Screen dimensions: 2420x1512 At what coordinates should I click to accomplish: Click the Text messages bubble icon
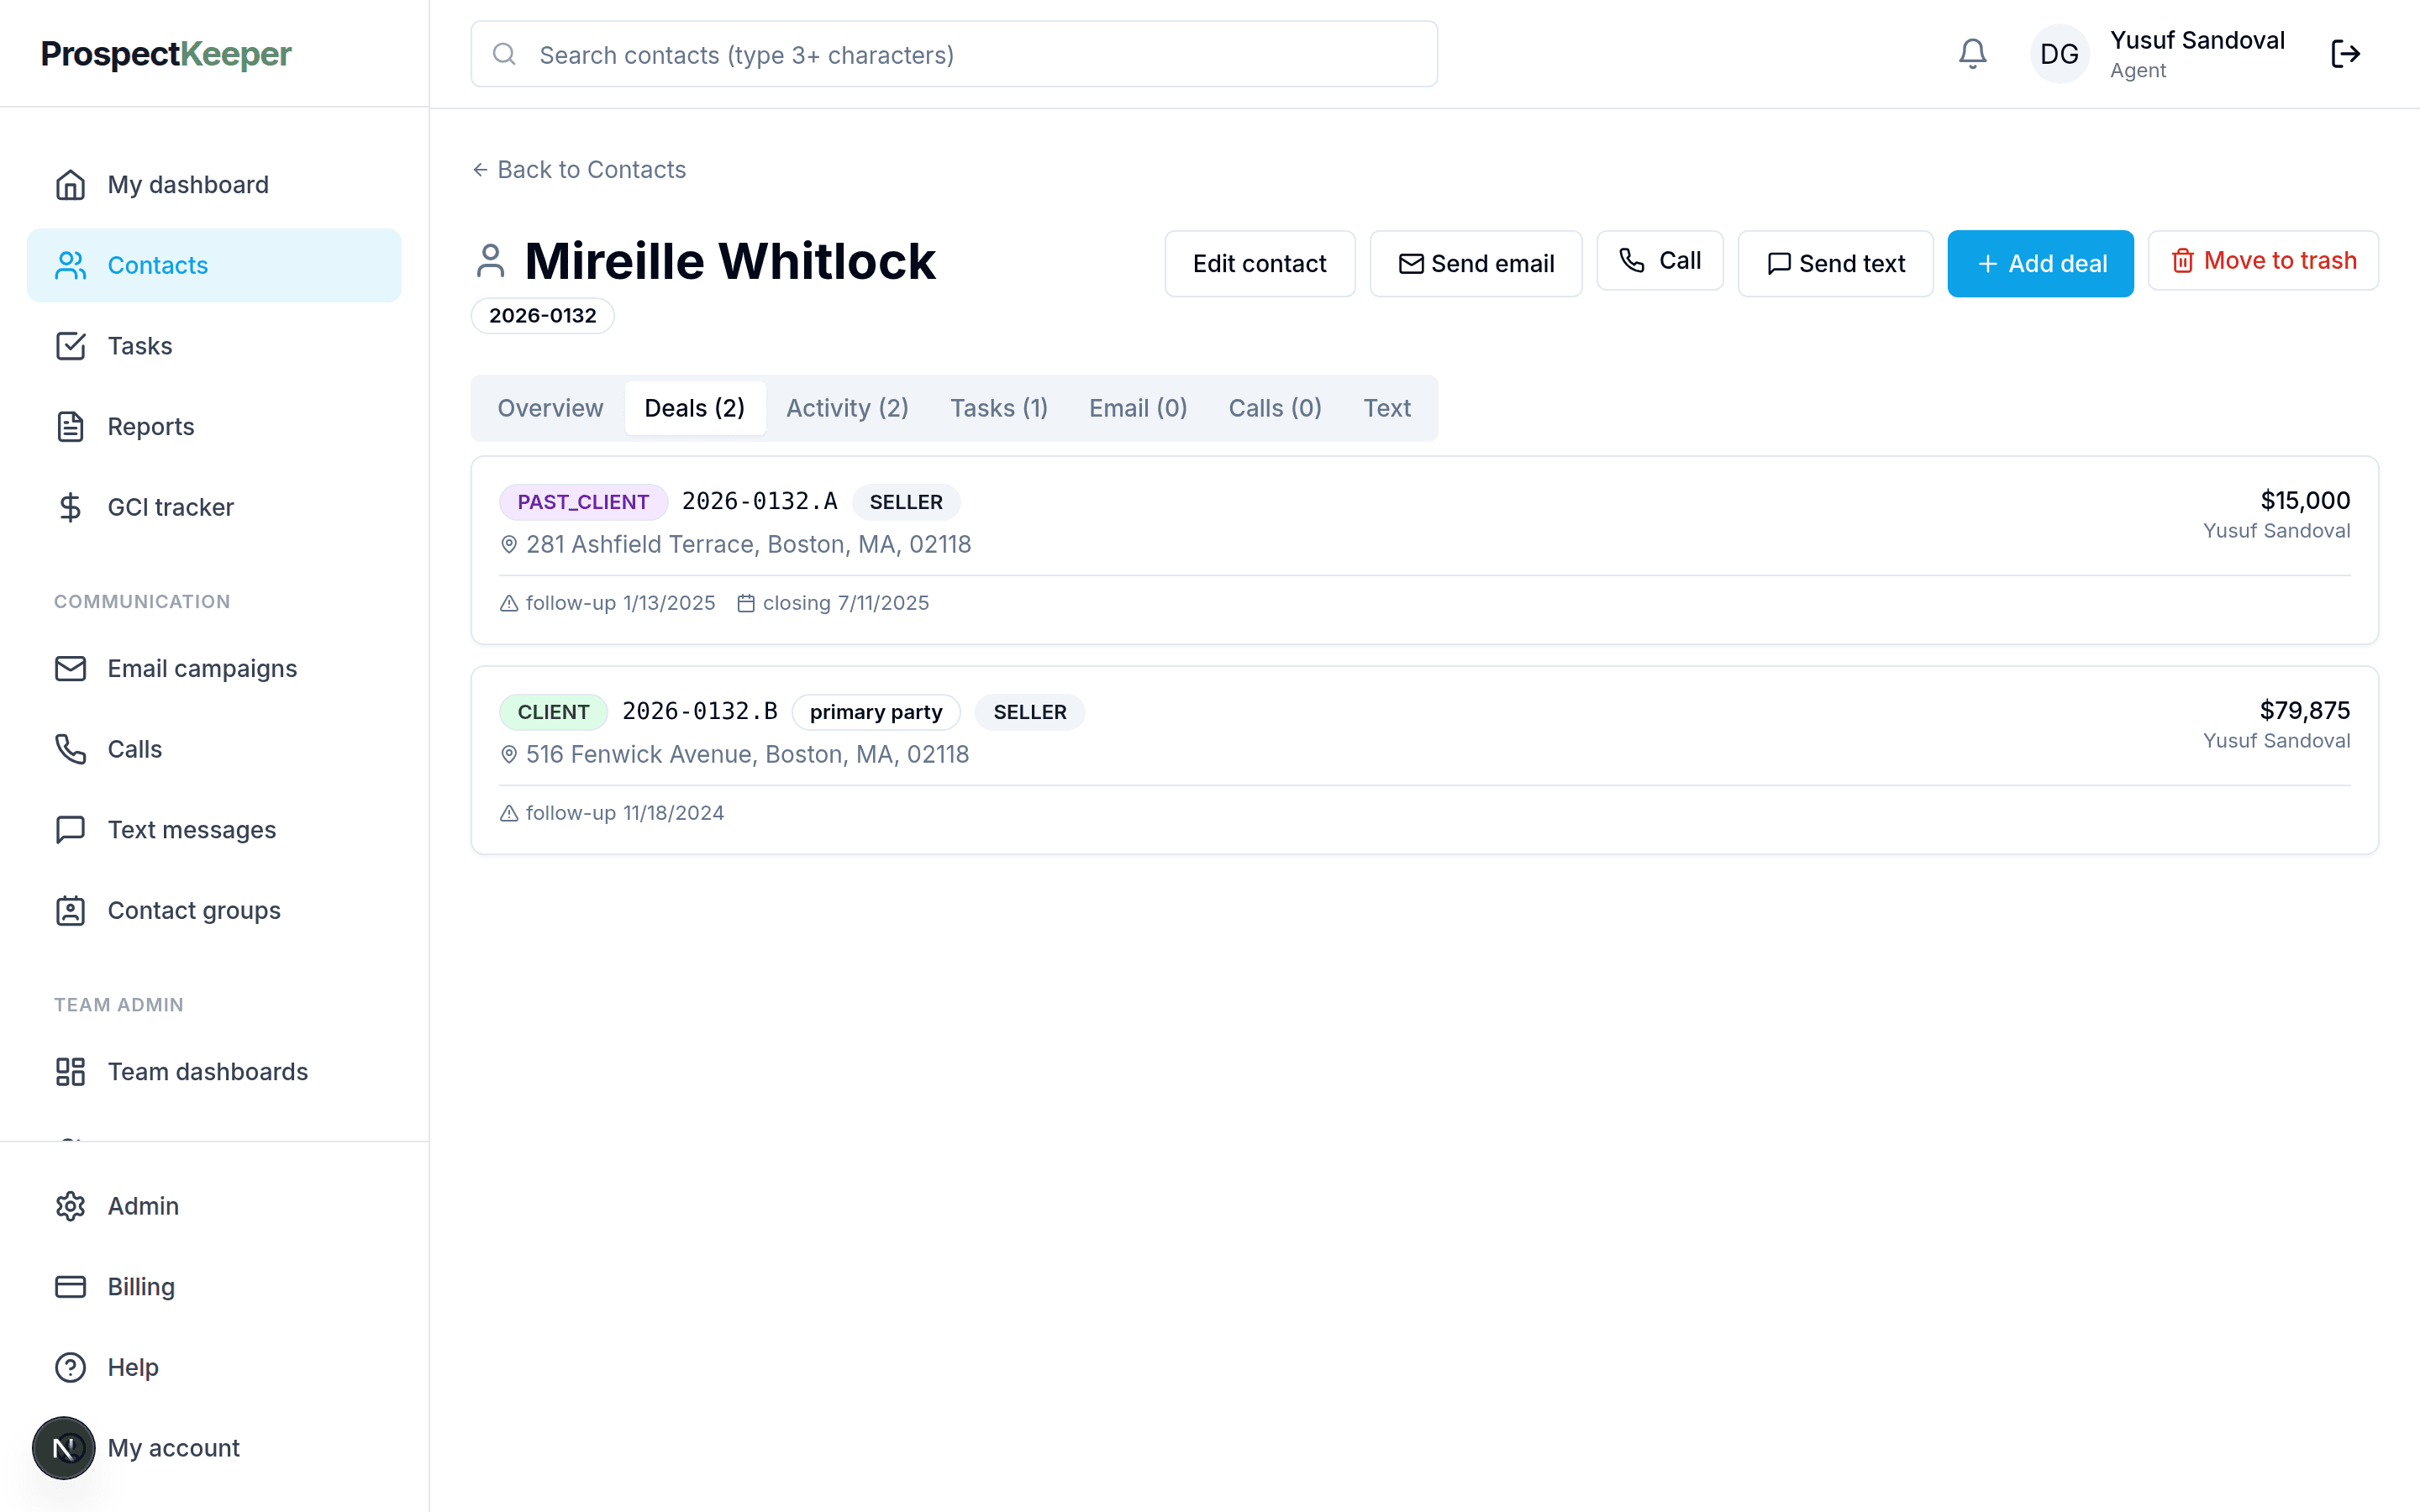click(70, 830)
